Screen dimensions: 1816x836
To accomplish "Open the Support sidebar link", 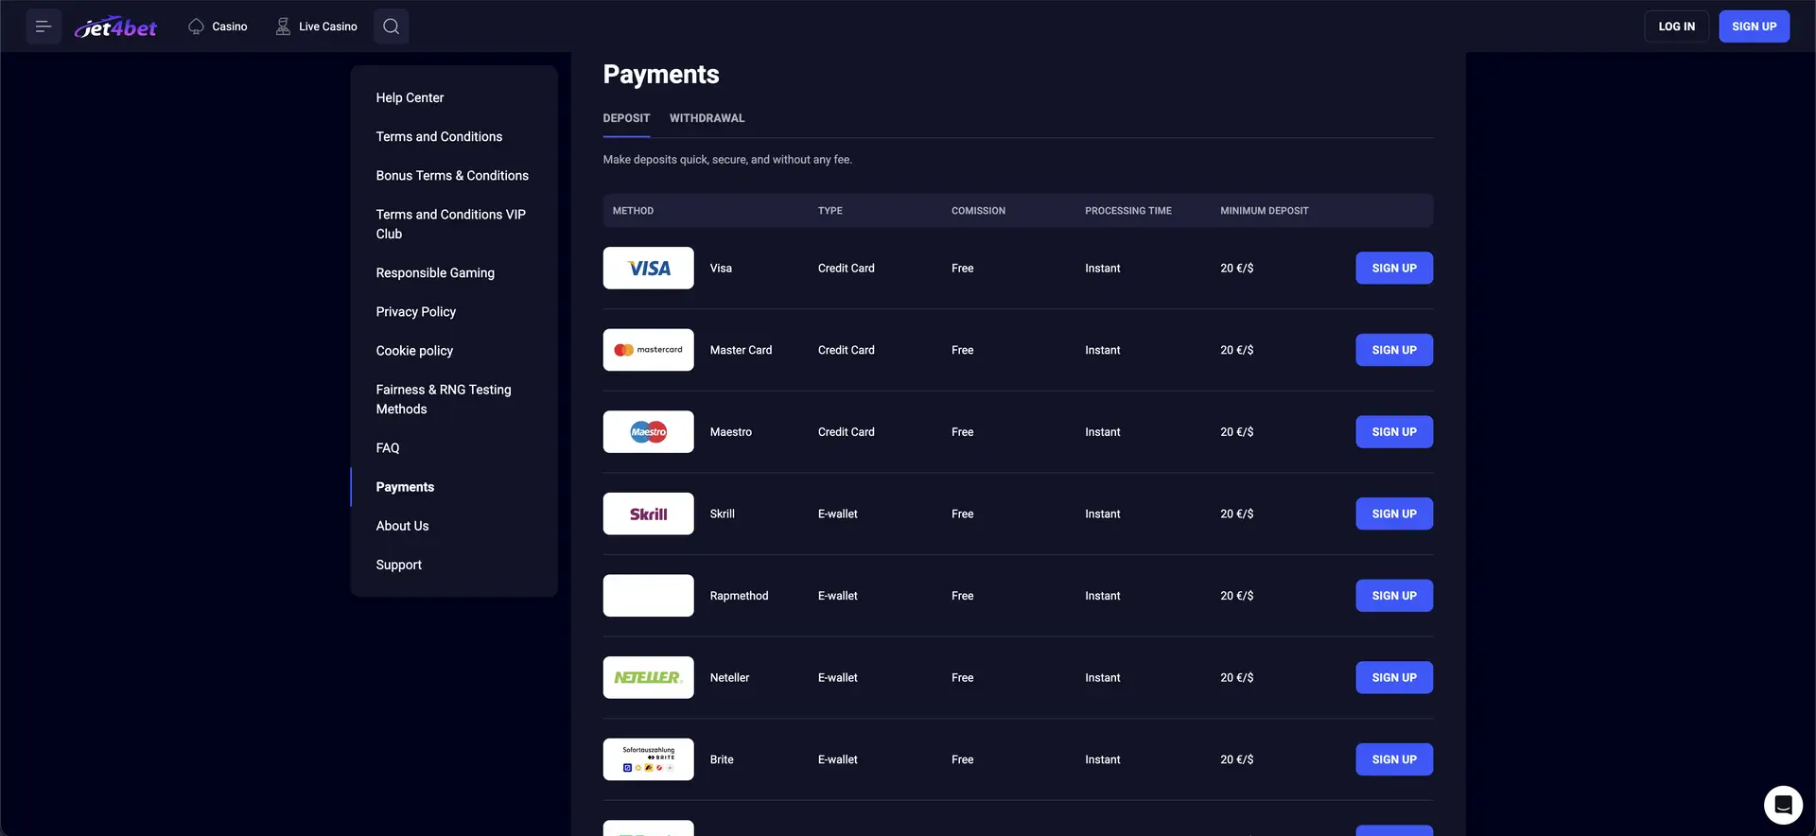I will [398, 565].
